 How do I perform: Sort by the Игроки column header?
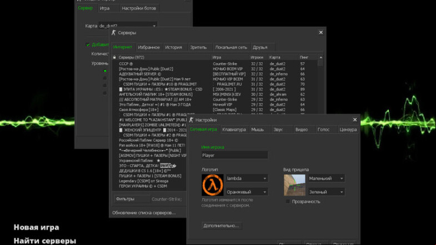click(259, 57)
